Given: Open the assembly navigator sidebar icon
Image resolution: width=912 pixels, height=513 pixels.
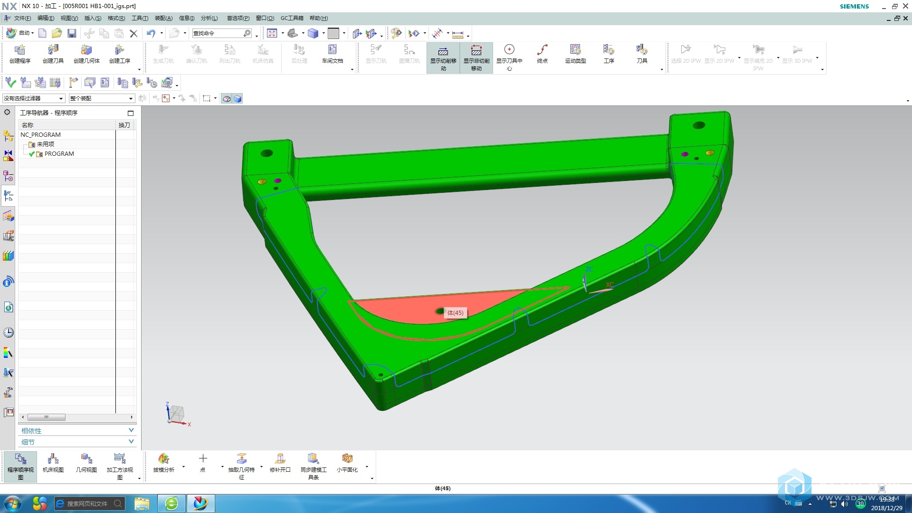Looking at the screenshot, I should tap(8, 136).
